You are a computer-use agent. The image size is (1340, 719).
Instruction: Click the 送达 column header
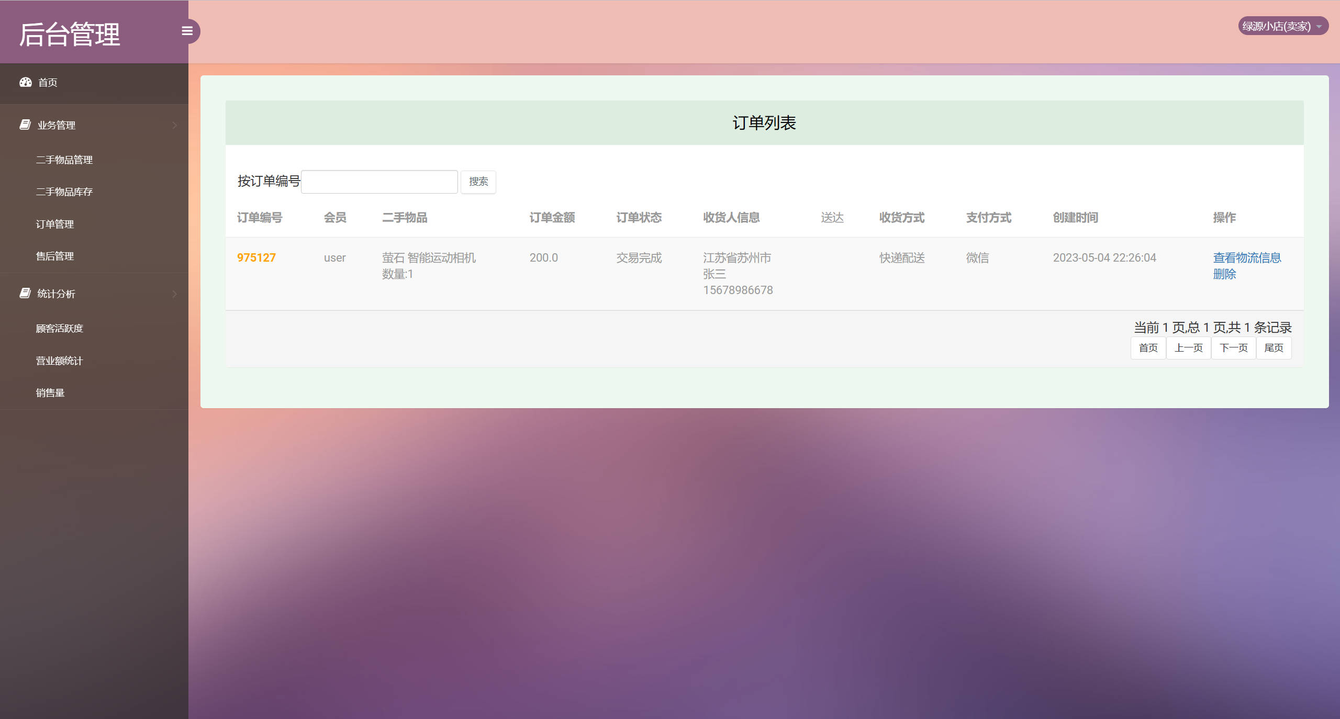click(x=832, y=218)
